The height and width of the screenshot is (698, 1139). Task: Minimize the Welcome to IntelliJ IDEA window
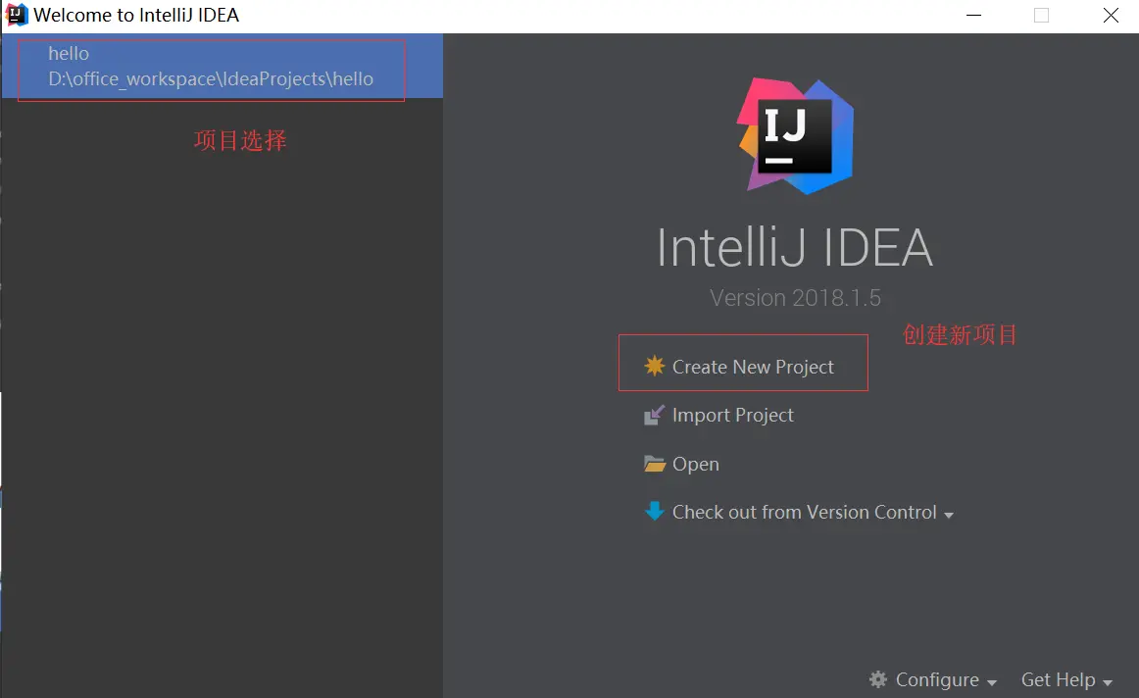coord(973,16)
